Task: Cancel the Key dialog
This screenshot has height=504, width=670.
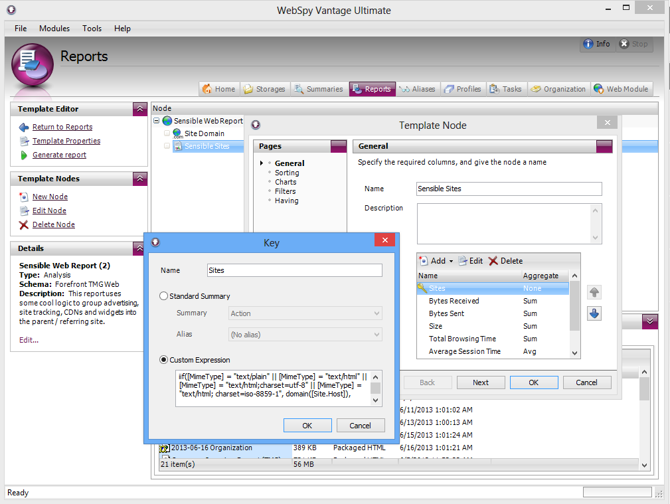Action: coord(360,426)
